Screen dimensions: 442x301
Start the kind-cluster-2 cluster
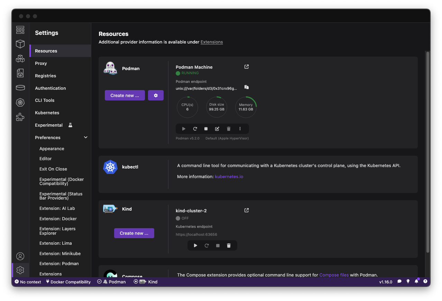tap(195, 245)
